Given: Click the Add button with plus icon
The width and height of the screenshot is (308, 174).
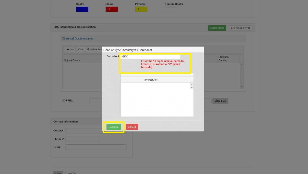Looking at the screenshot, I should click(70, 49).
